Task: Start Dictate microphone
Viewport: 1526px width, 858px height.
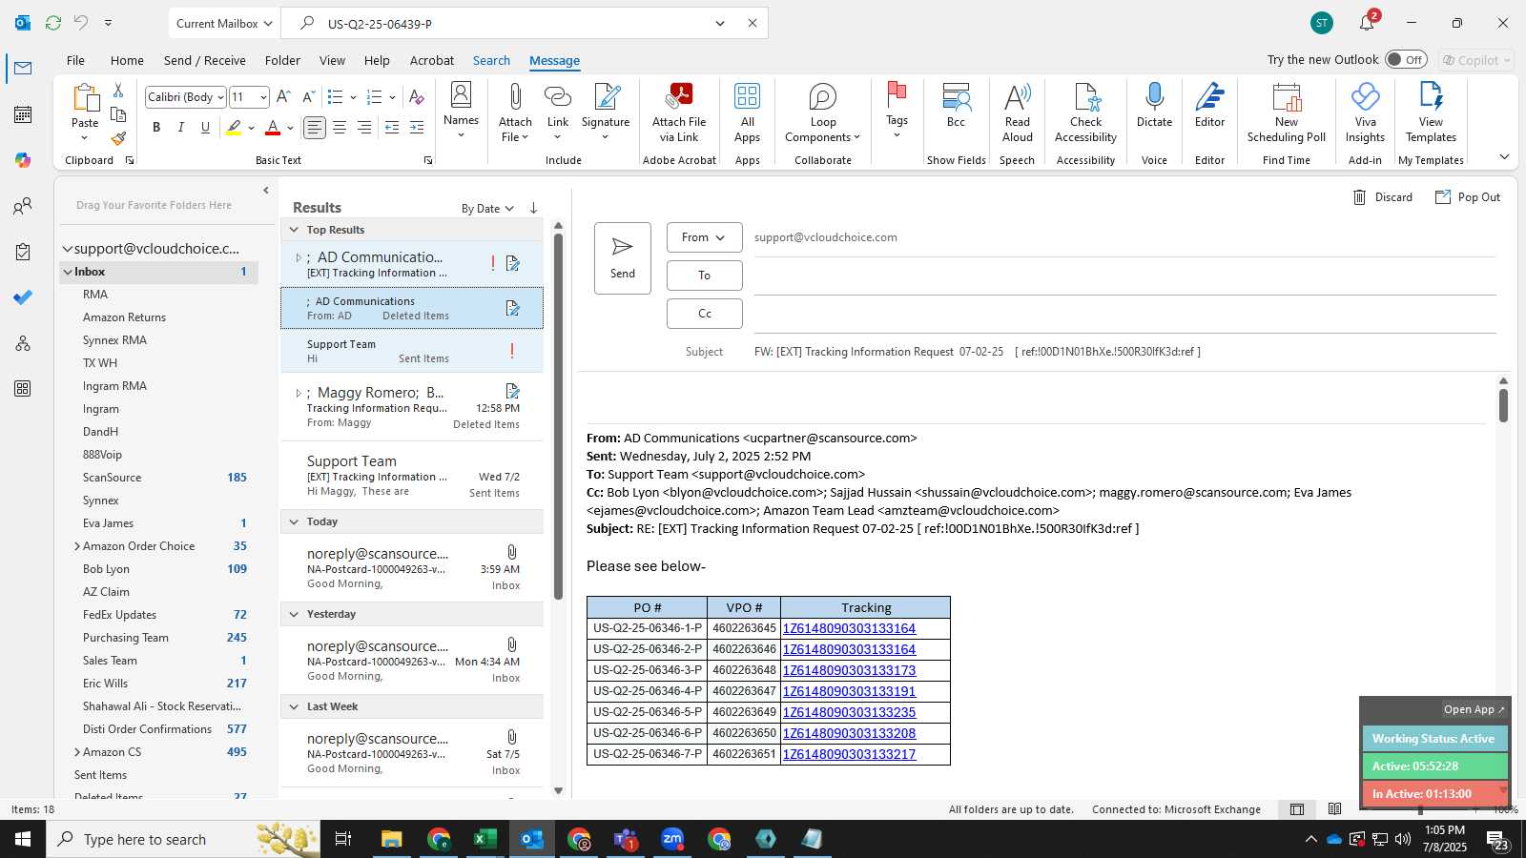Action: click(x=1154, y=97)
